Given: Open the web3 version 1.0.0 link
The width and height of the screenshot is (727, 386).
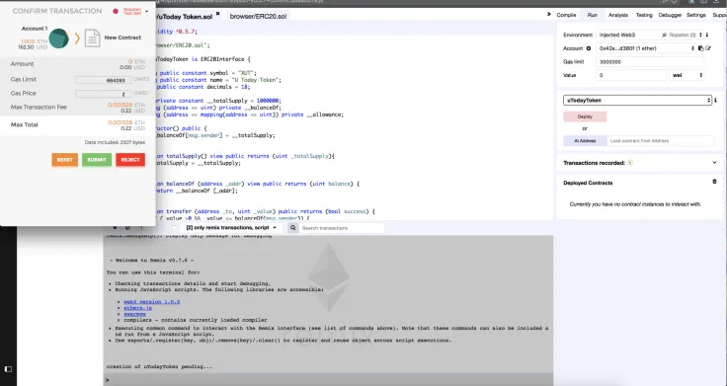Looking at the screenshot, I should pyautogui.click(x=151, y=302).
